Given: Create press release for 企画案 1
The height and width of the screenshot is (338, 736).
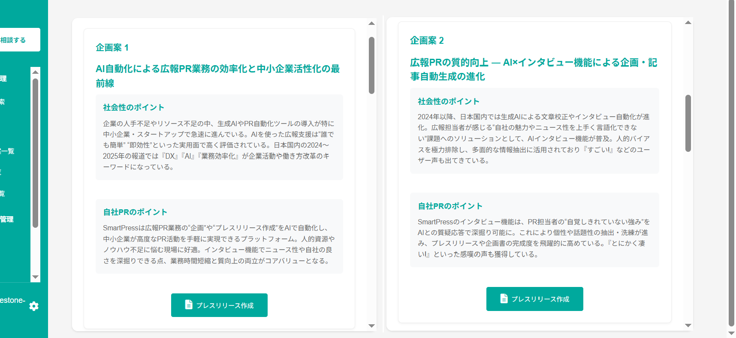Looking at the screenshot, I should coord(219,305).
